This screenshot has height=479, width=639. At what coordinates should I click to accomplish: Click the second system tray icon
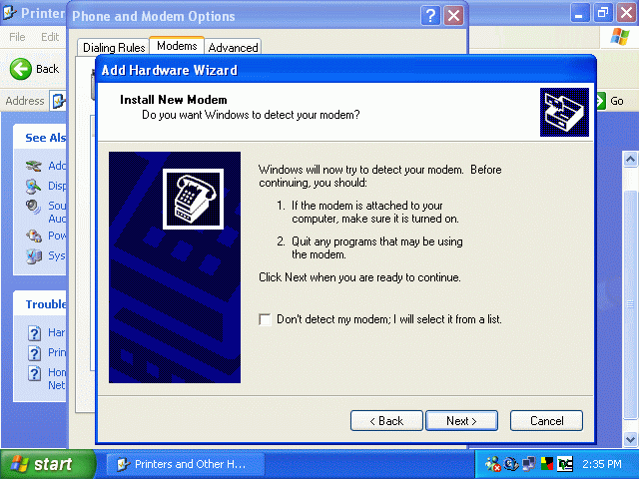511,464
